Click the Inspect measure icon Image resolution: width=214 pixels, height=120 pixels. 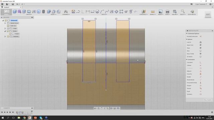[x=153, y=12]
